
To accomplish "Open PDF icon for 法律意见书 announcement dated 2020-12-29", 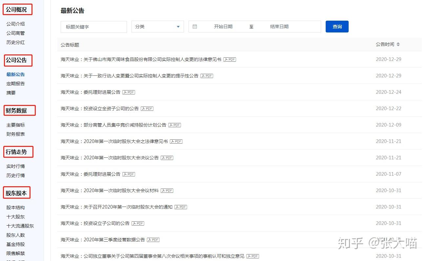I will point(230,59).
